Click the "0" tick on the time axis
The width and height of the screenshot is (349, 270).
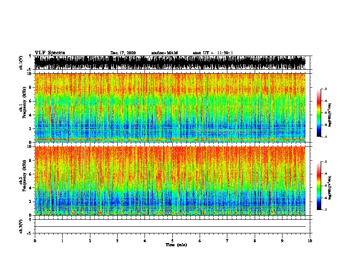pos(35,241)
